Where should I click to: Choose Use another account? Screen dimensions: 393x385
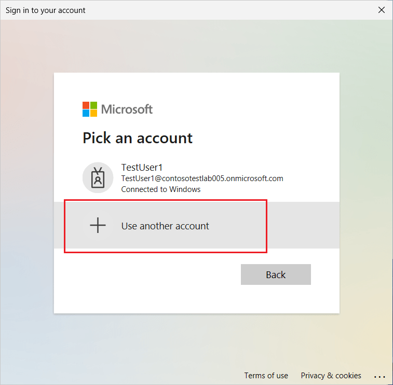[197, 225]
